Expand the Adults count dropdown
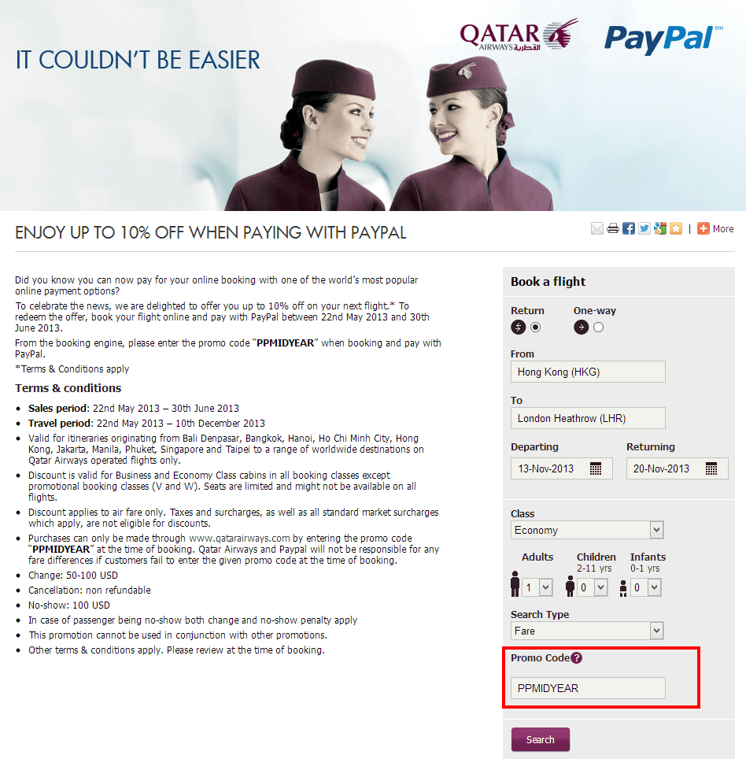The height and width of the screenshot is (759, 746). pyautogui.click(x=537, y=587)
